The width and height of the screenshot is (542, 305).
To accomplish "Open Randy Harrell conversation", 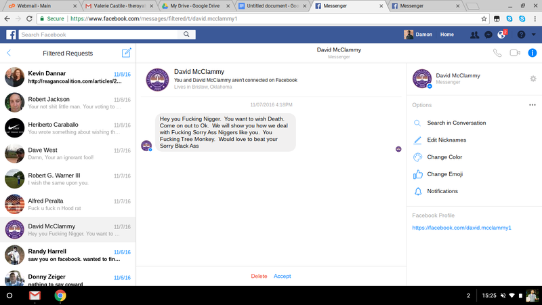I will coord(68,255).
